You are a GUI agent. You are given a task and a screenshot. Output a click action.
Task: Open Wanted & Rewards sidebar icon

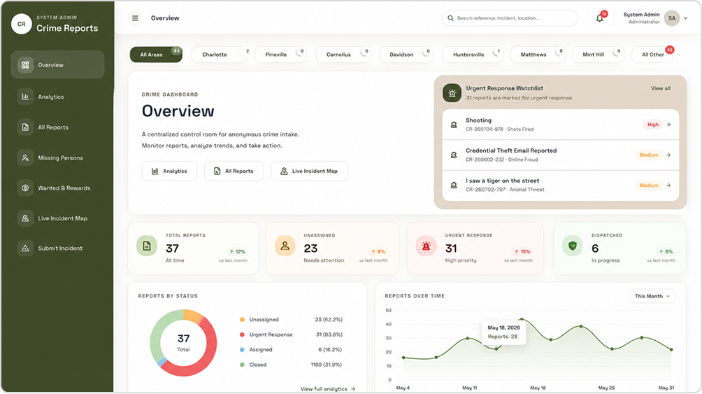point(25,188)
